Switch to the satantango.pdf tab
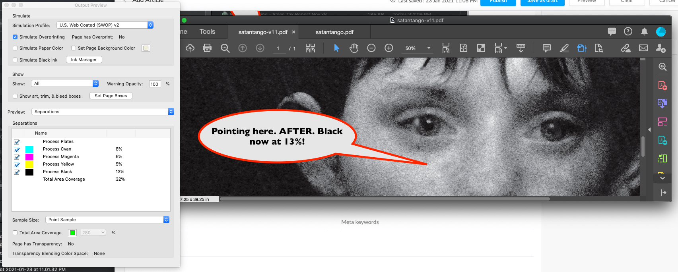 [x=334, y=32]
